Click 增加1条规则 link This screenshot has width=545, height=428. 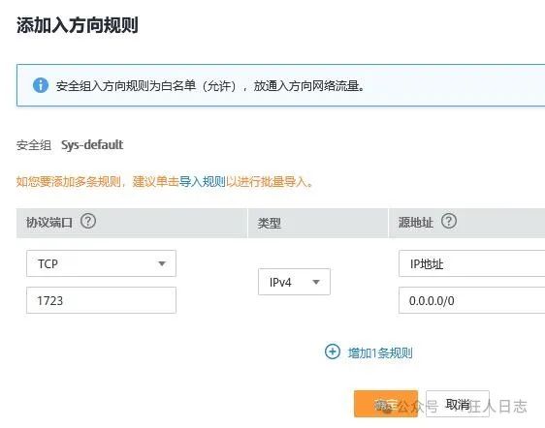(380, 353)
